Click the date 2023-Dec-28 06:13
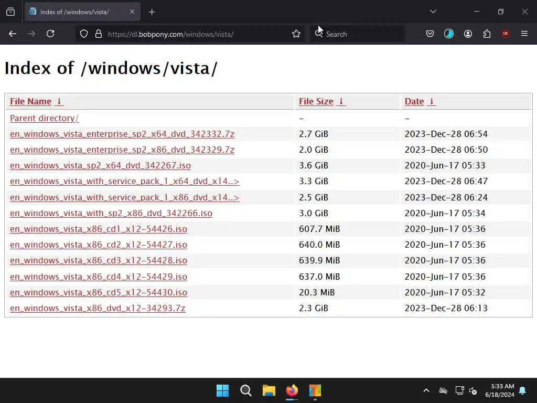Screen dimensions: 537x403 (446, 308)
